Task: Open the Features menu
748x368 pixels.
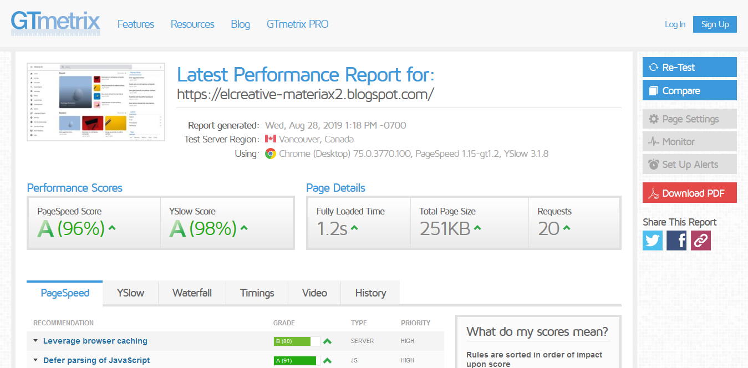Action: (136, 24)
